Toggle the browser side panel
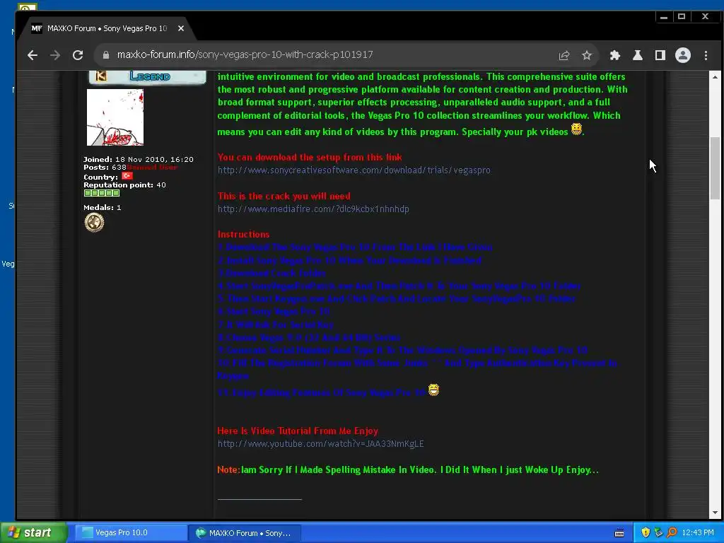The image size is (724, 543). tap(660, 55)
